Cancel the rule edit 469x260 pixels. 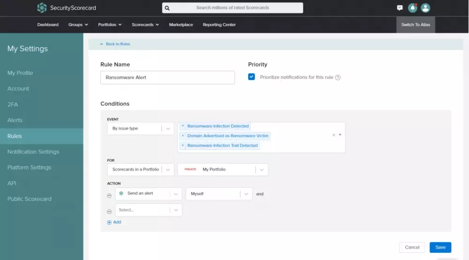412,247
